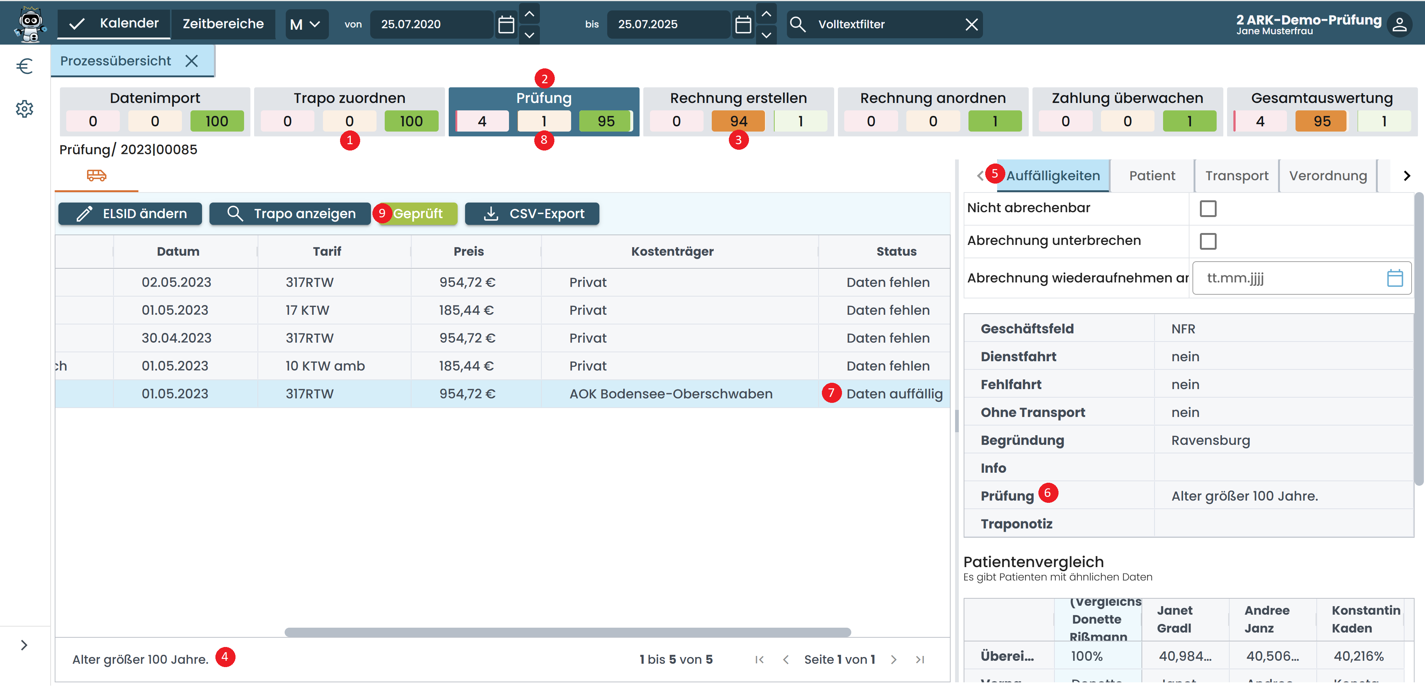Enable 'Nicht abrechenbar' checkbox
Screen dimensions: 1425x689
click(1208, 209)
